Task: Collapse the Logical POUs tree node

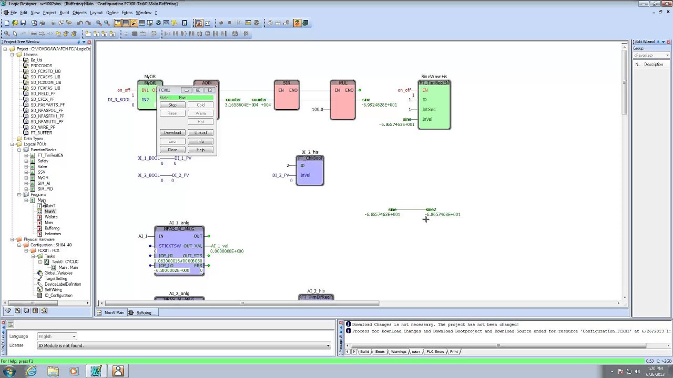Action: tap(12, 144)
